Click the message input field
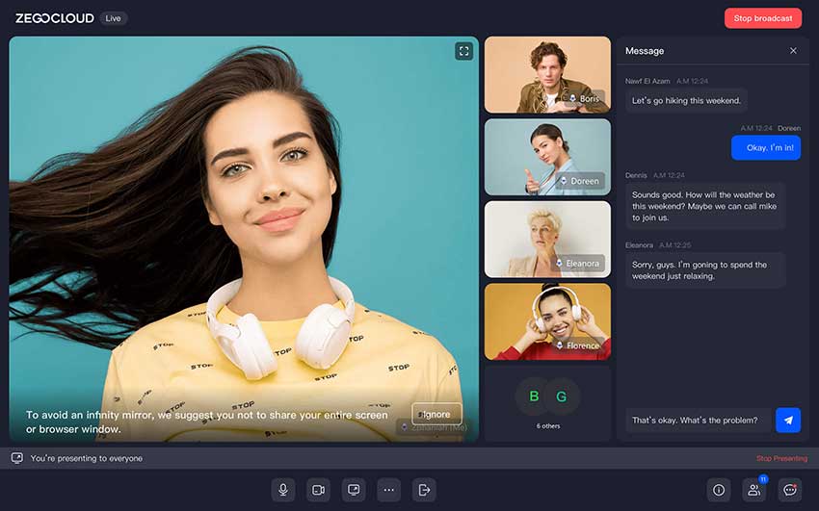 [700, 421]
